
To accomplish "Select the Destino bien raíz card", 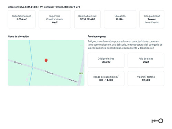I will (x=87, y=19).
